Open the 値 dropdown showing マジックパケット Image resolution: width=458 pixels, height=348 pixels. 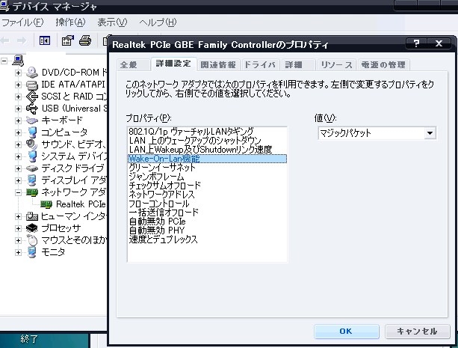point(430,133)
